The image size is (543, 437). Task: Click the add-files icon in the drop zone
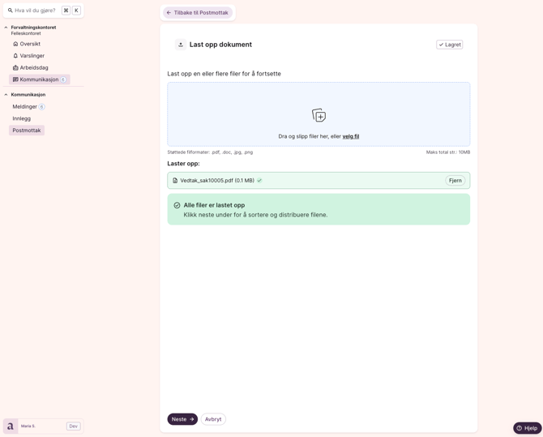tap(319, 115)
